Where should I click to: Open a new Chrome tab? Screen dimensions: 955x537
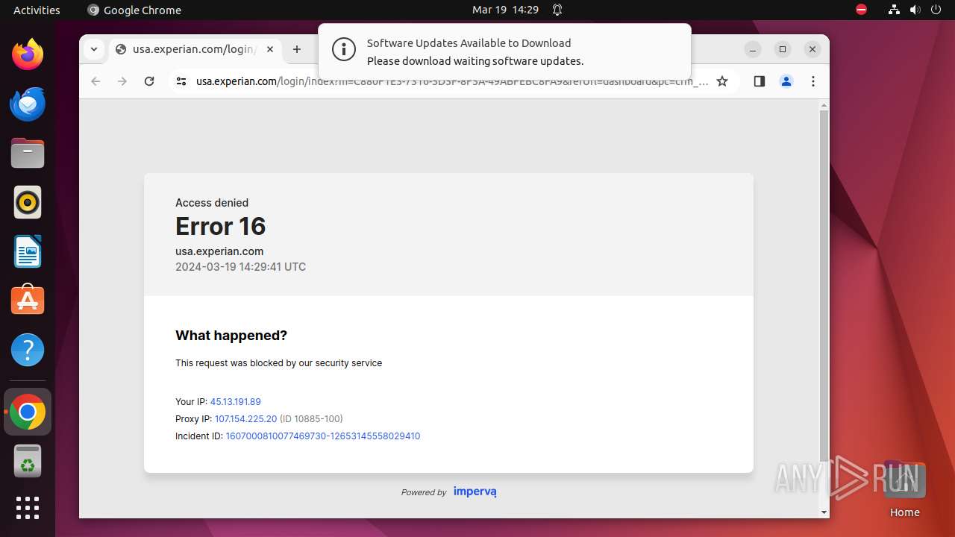297,49
